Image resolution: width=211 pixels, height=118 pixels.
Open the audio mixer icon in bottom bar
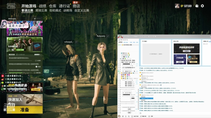pos(129,116)
